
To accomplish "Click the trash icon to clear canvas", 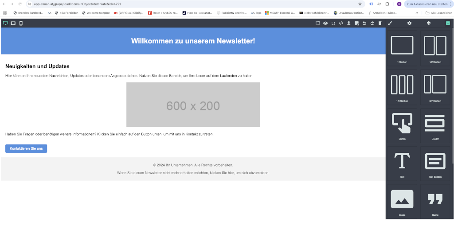I will pos(380,23).
